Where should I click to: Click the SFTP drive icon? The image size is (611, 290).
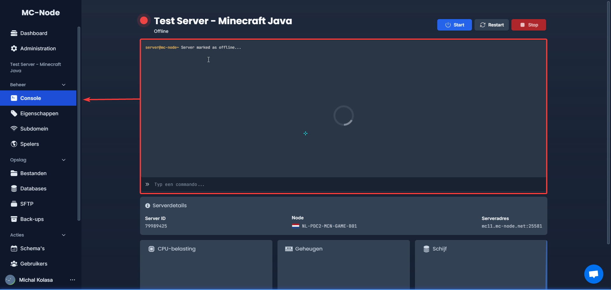tap(14, 204)
